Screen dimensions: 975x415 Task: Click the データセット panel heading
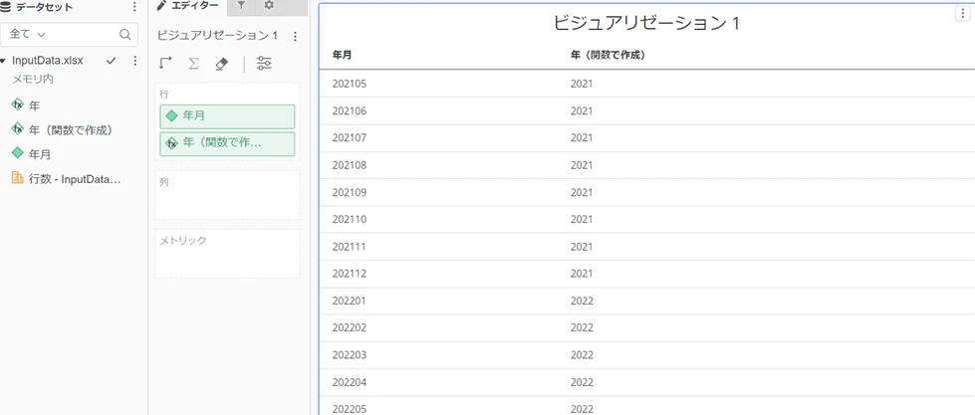pos(44,7)
